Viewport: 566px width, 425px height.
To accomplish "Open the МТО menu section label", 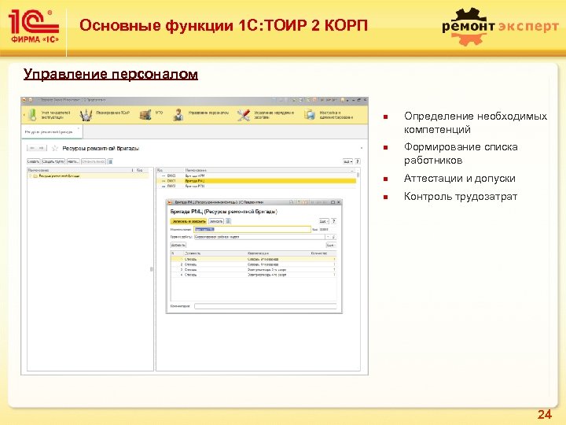I will (x=159, y=113).
